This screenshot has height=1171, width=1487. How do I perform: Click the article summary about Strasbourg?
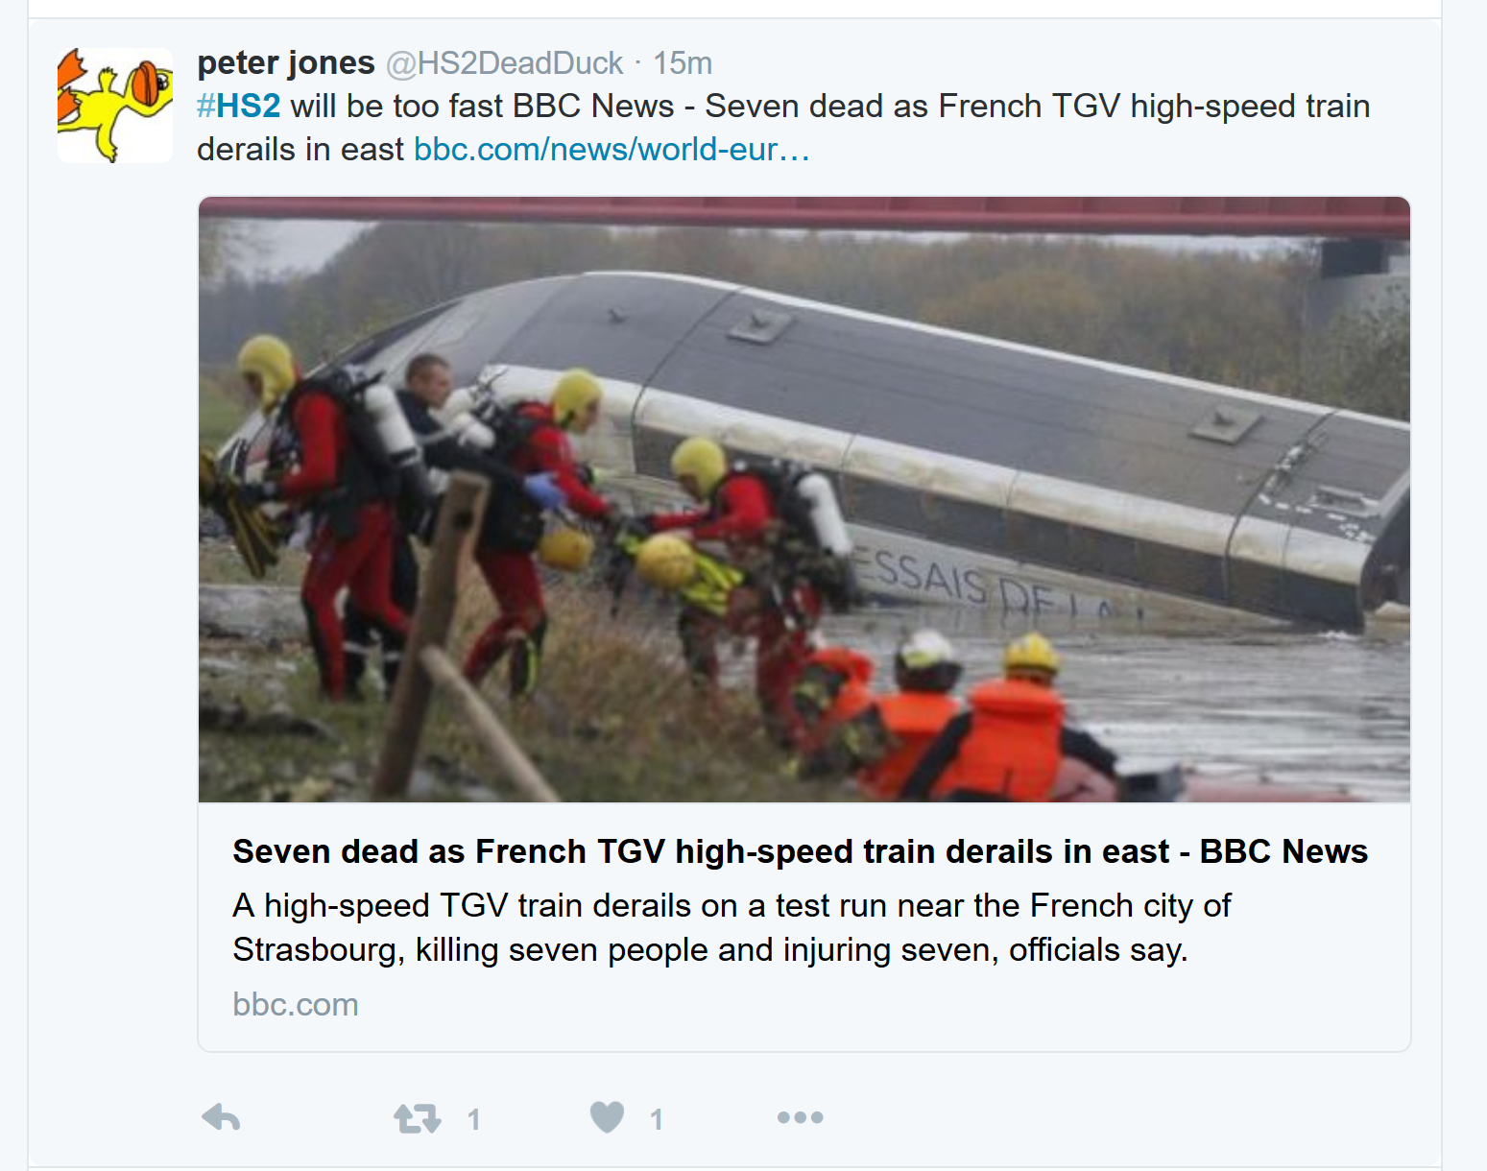point(732,927)
